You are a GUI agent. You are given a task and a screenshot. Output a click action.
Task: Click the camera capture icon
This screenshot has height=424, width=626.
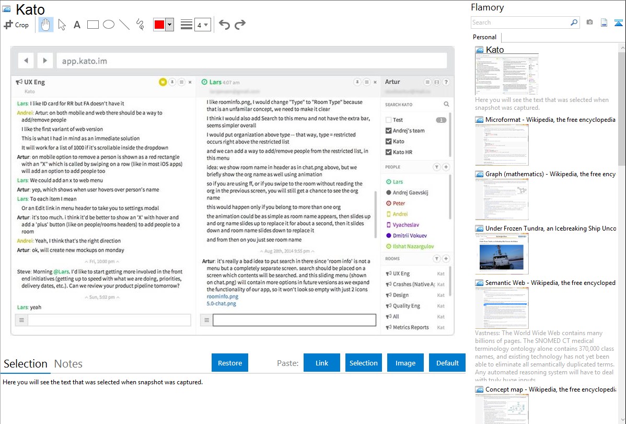(589, 22)
